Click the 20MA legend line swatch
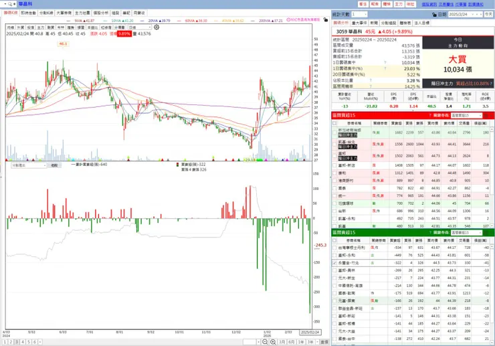The height and width of the screenshot is (346, 495). pos(142,21)
